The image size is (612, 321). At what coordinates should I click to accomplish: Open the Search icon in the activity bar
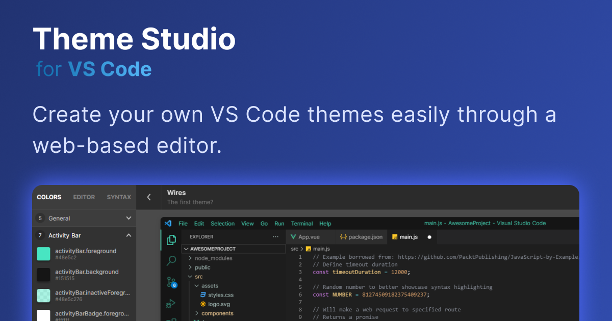coord(171,261)
